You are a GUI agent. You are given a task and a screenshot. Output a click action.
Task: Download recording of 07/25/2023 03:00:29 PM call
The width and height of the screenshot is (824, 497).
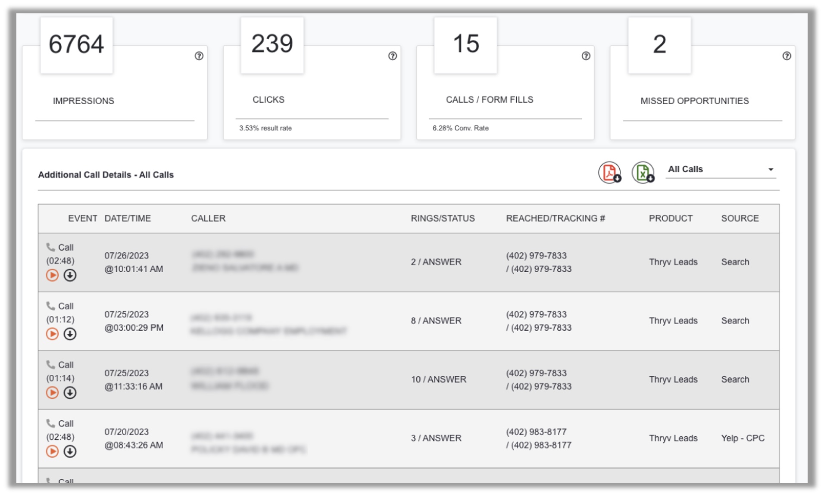(x=70, y=334)
